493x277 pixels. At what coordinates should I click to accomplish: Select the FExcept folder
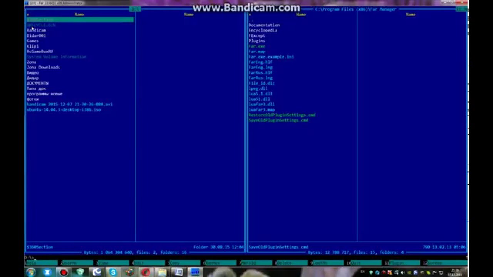click(257, 35)
